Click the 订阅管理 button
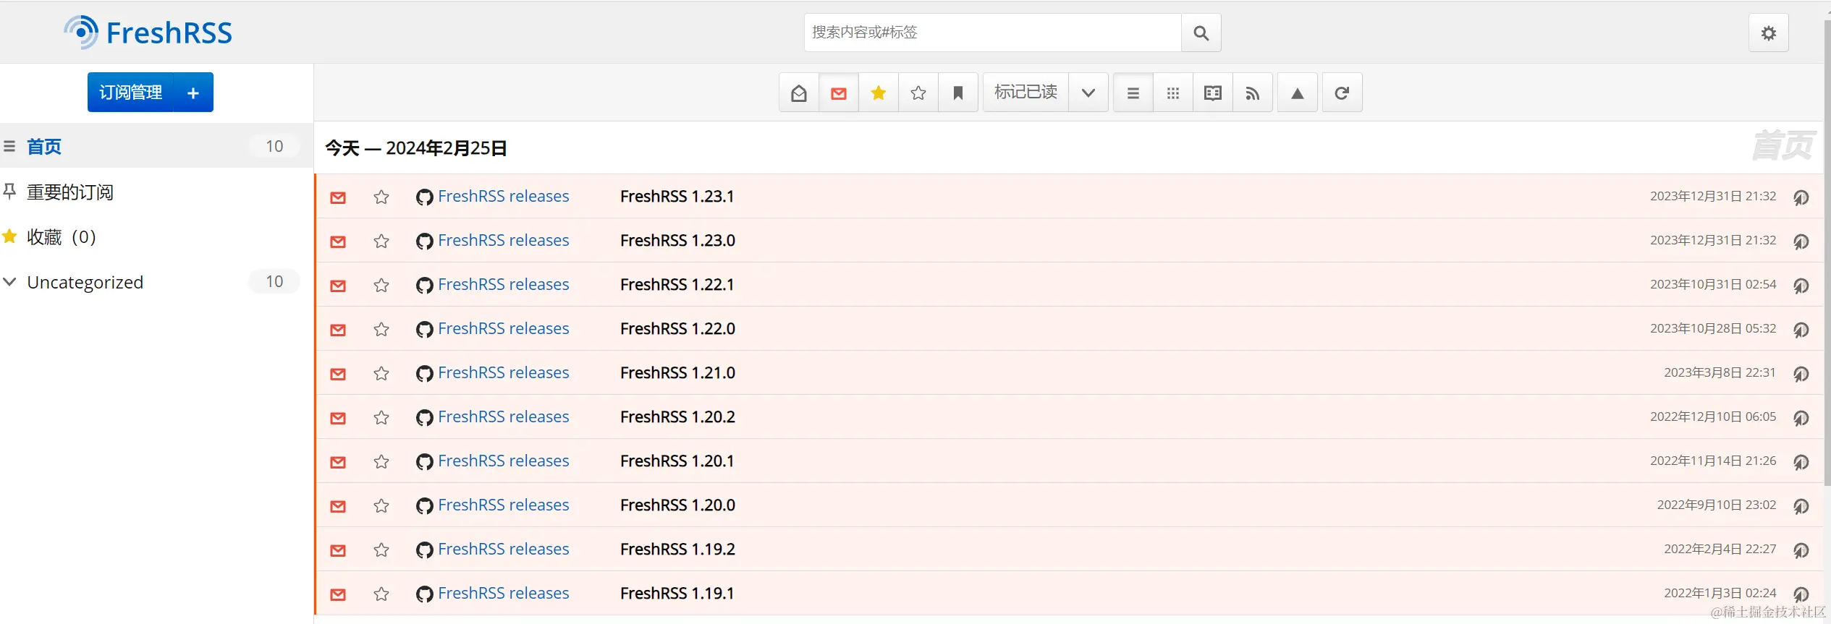This screenshot has height=624, width=1831. tap(131, 93)
